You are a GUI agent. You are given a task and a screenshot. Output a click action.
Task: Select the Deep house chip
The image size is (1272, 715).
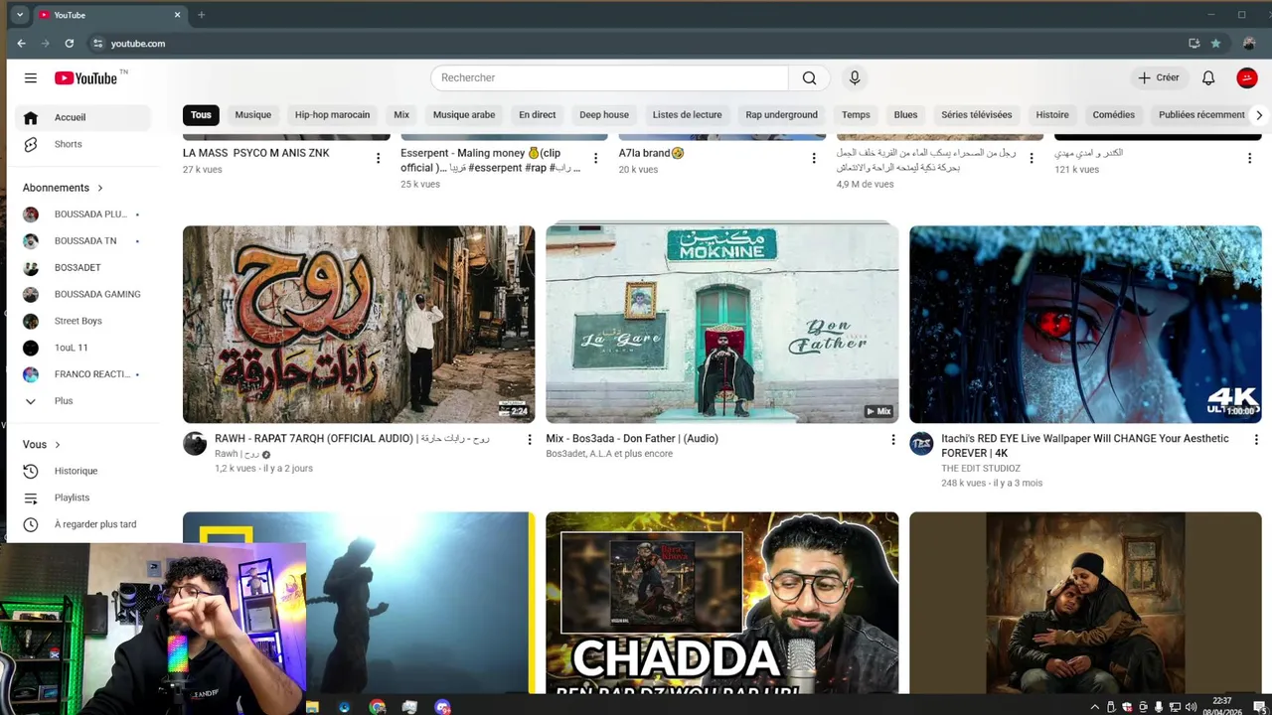[x=604, y=115]
